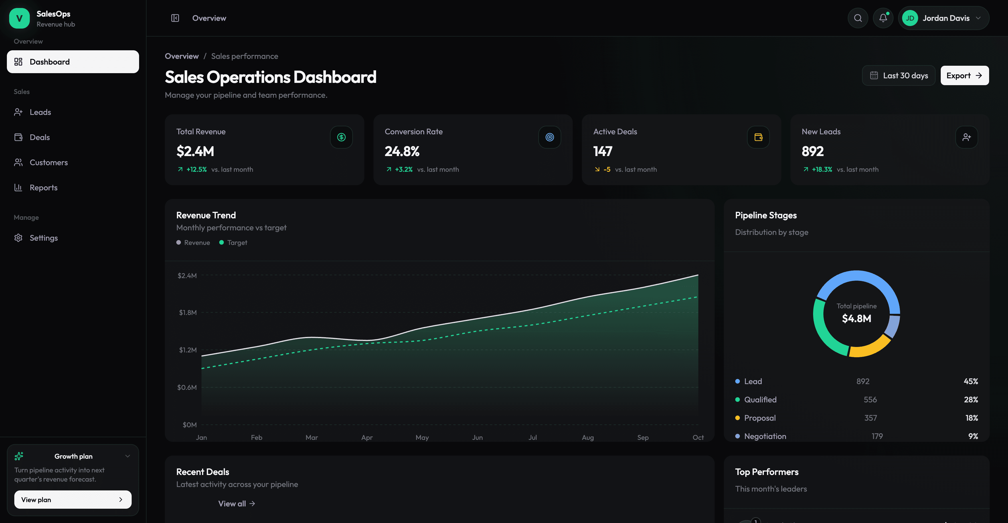Screen dimensions: 1008x523
Task: Open the Jordan Davis account dropdown
Action: tap(943, 18)
